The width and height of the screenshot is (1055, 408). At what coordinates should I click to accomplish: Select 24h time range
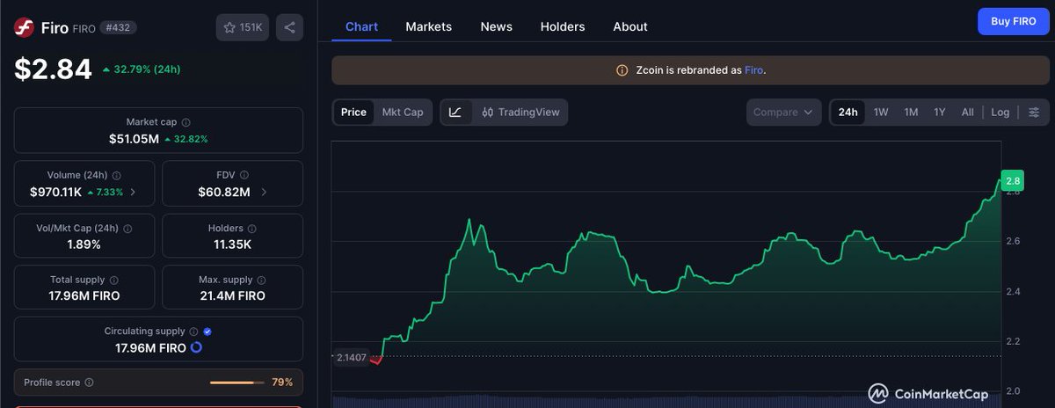848,112
